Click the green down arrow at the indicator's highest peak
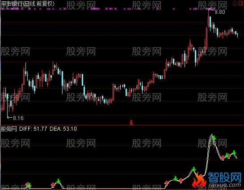 coord(214,138)
